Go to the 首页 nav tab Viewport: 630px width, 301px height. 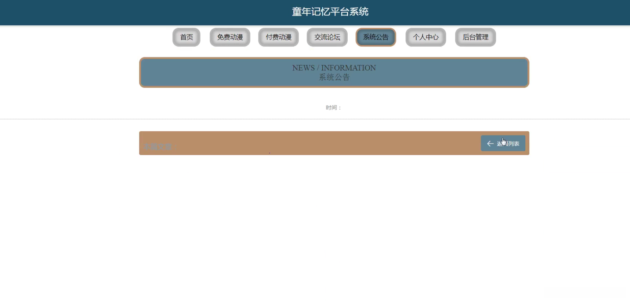click(x=187, y=37)
